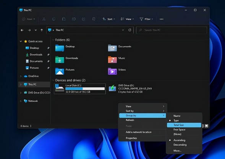
Task: Collapse the Quick access tree node
Action: [21, 41]
